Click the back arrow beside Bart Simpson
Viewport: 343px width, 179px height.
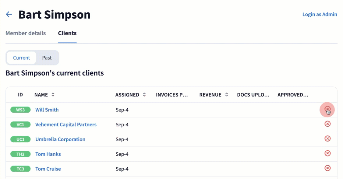coord(9,14)
